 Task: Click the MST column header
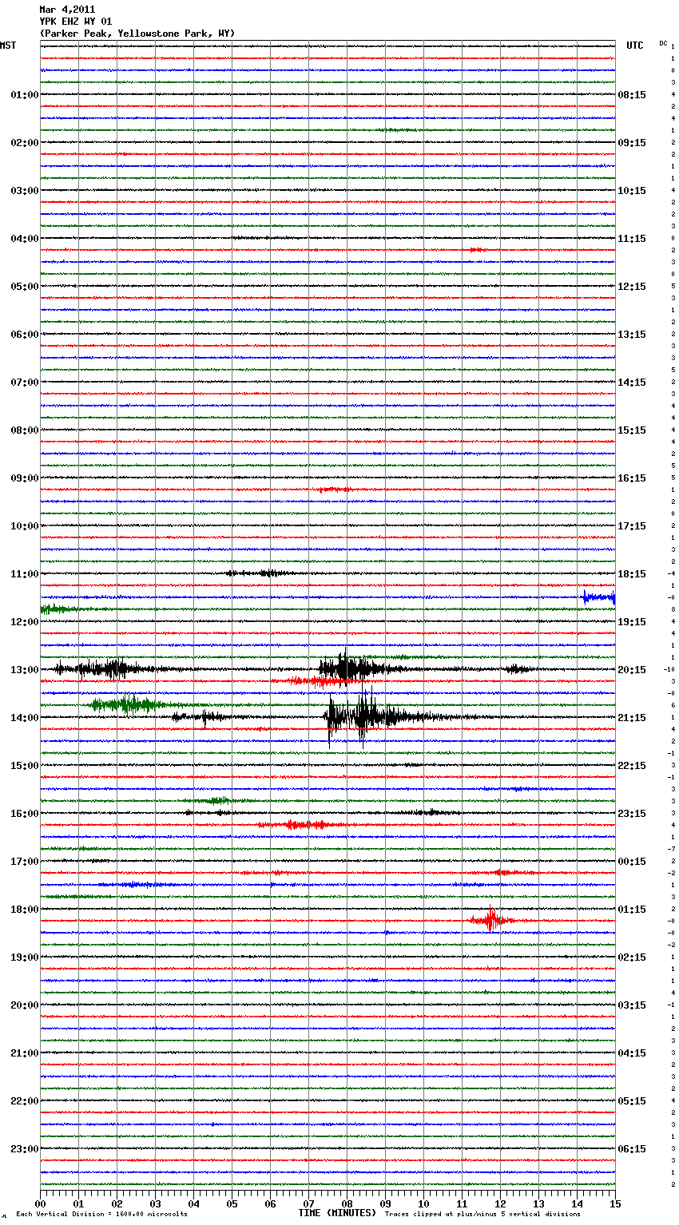click(x=8, y=46)
